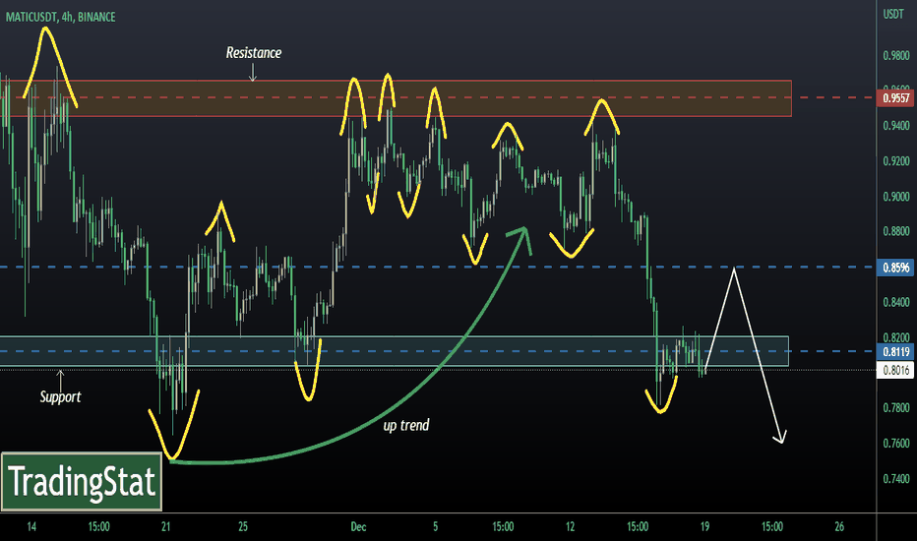The image size is (917, 541).
Task: Select the orange resistance zone rectangle
Action: [x=396, y=98]
